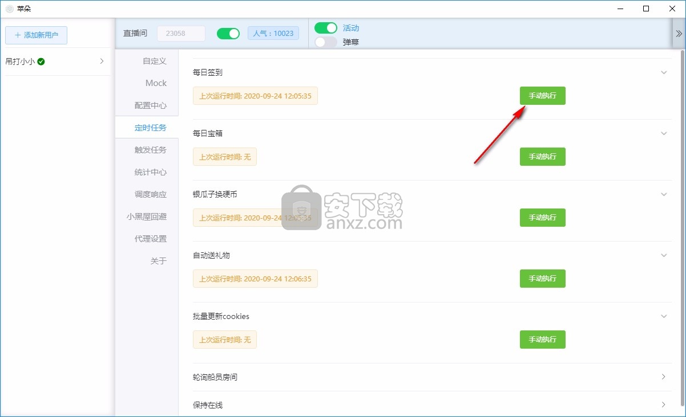Click the app logo icon in the title bar
Image resolution: width=686 pixels, height=417 pixels.
[x=9, y=9]
